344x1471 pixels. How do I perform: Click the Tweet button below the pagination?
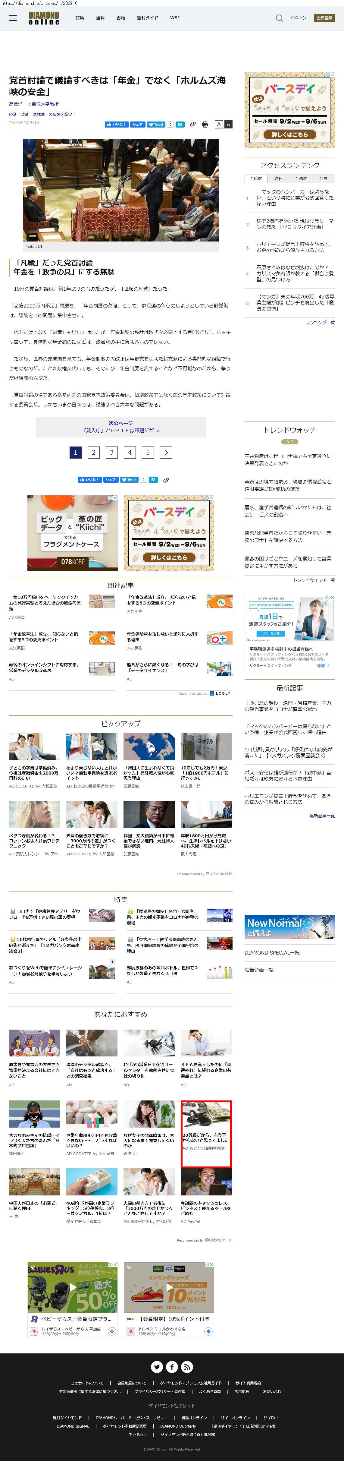[130, 480]
